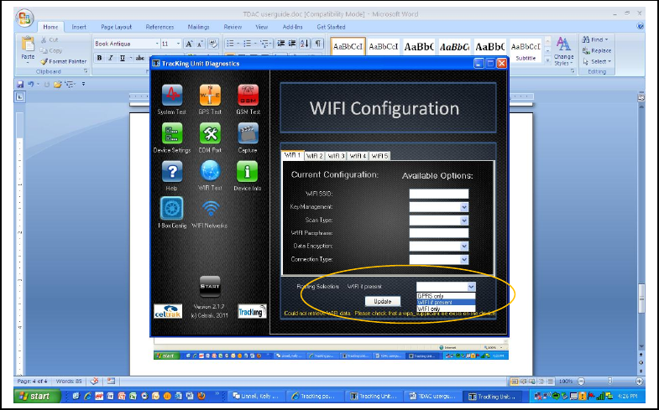Open WIFI Networks tool
659x410 pixels.
210,209
